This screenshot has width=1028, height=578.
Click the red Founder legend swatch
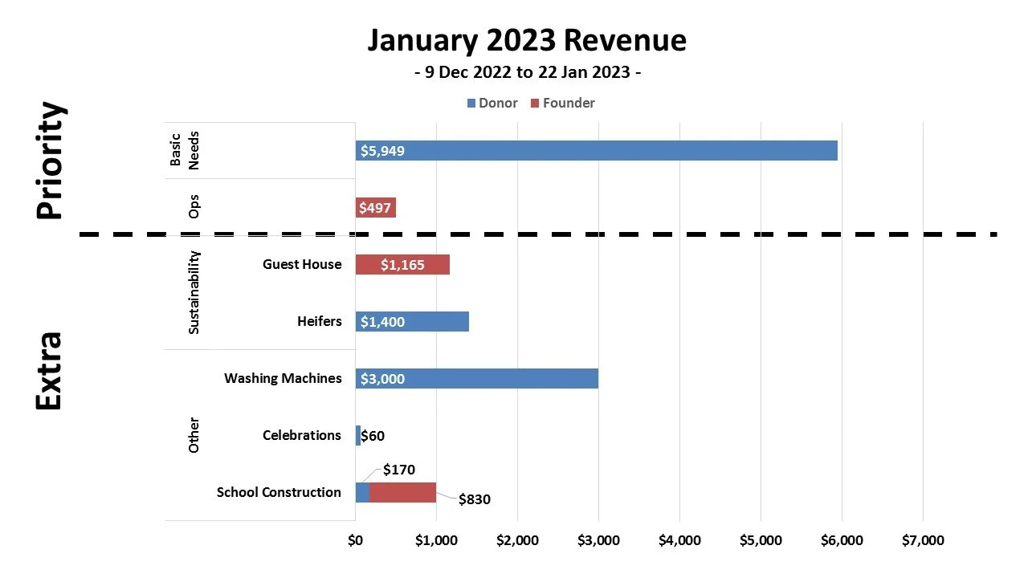tap(535, 104)
